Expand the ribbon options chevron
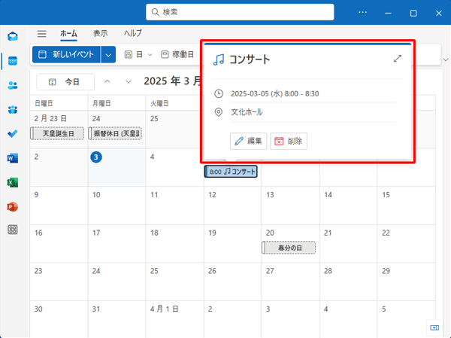This screenshot has width=451, height=338. coord(446,60)
